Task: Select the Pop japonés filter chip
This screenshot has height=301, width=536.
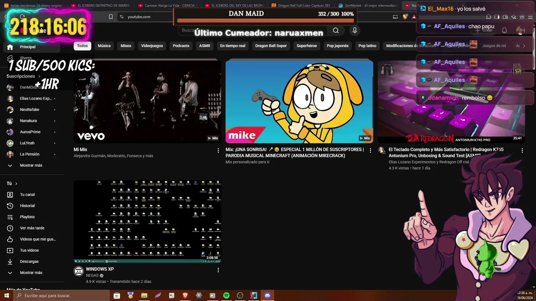Action: tap(338, 46)
